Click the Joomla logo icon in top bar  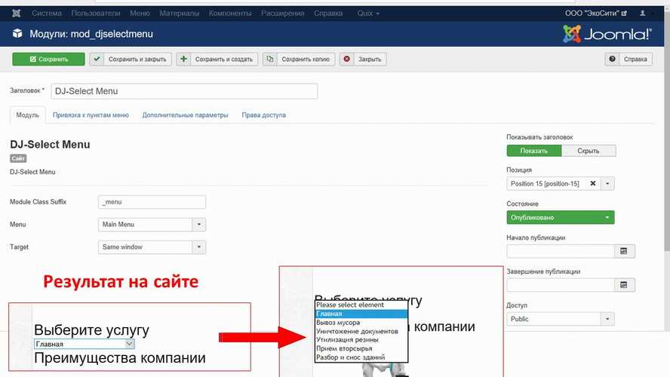[17, 14]
